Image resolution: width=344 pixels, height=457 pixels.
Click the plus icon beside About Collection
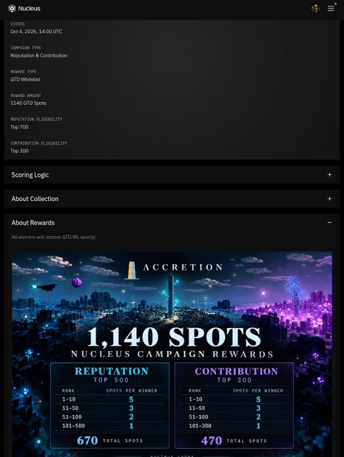(329, 199)
